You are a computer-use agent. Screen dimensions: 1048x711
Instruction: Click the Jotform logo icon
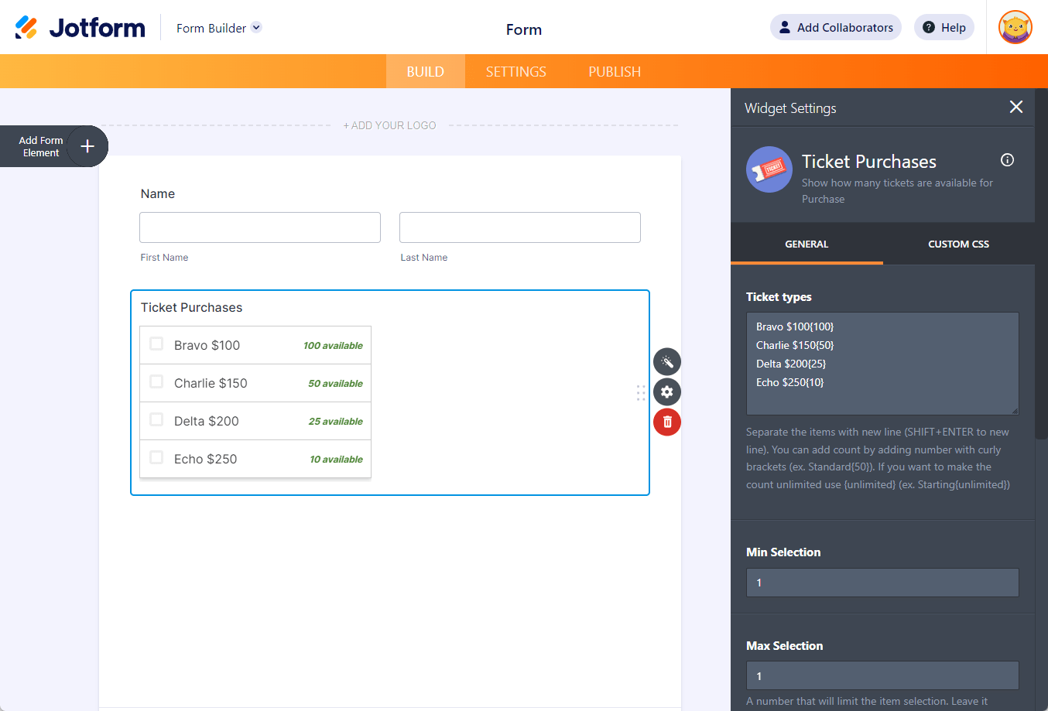click(x=26, y=27)
